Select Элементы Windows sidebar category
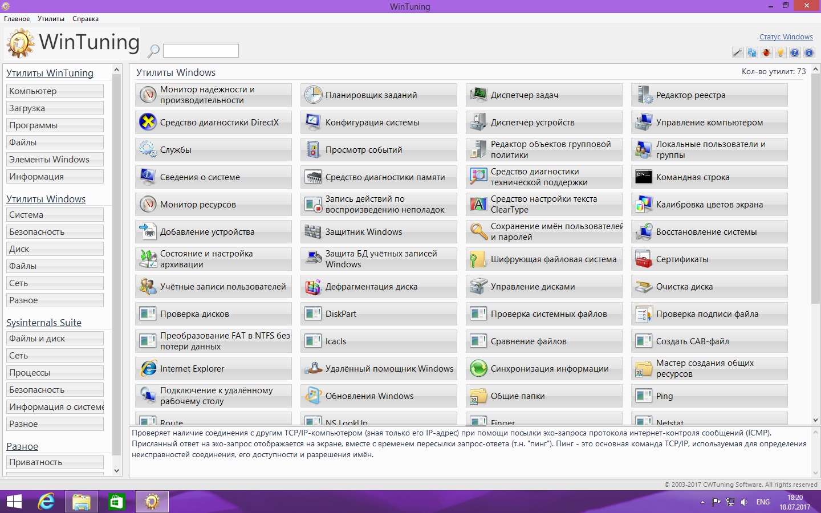The width and height of the screenshot is (821, 513). (55, 159)
